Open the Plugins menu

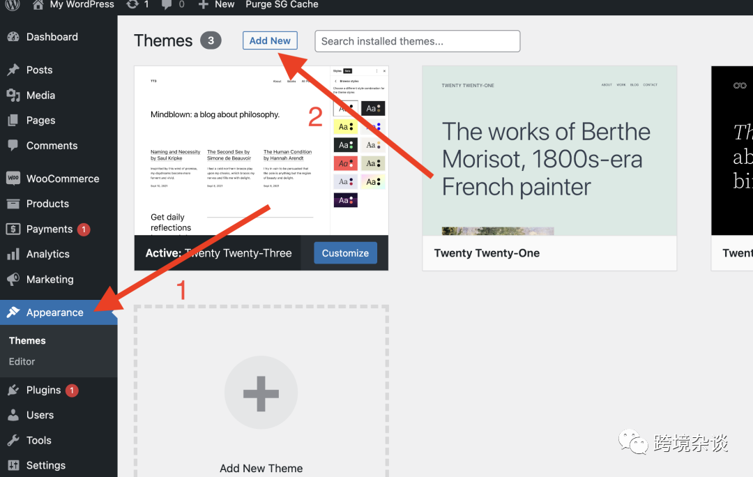point(44,390)
